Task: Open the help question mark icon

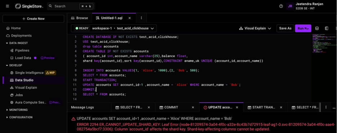Action: point(281,6)
